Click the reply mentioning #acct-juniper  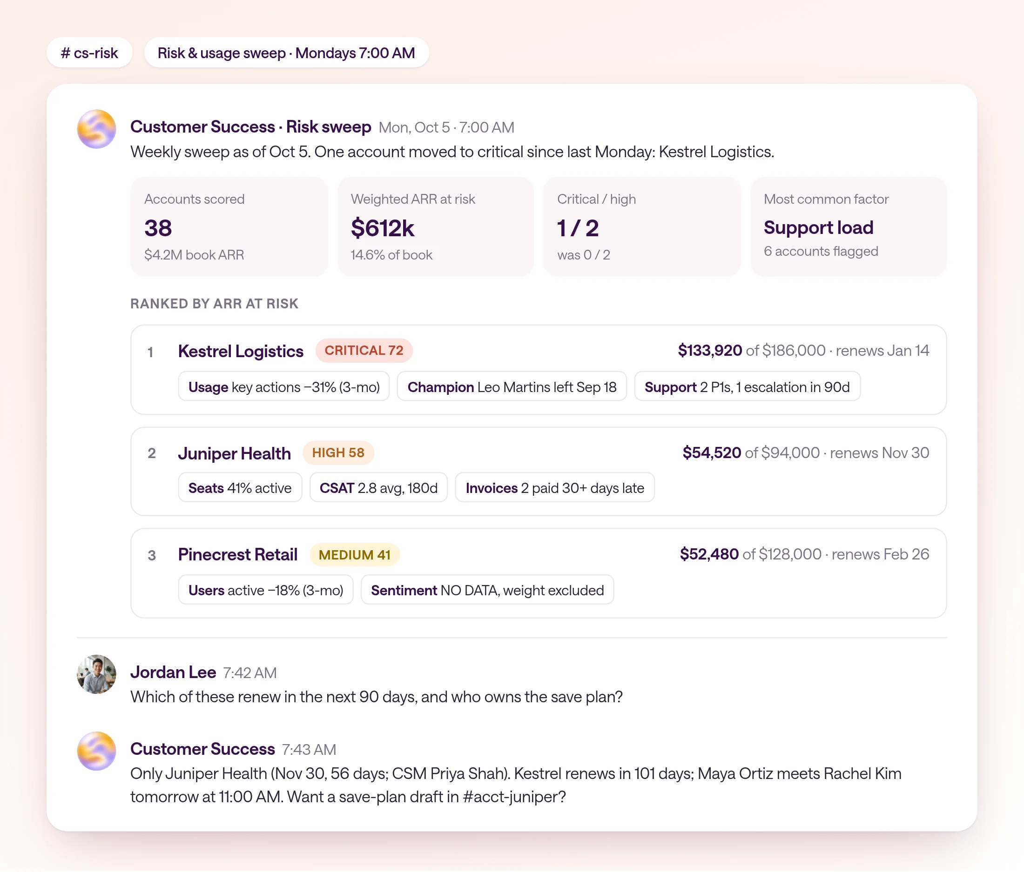coord(516,785)
